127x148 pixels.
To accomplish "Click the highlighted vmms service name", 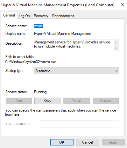I will tap(38, 26).
